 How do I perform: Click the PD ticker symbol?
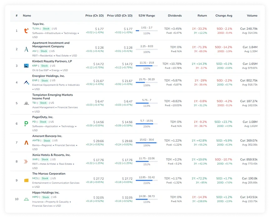pyautogui.click(x=34, y=122)
